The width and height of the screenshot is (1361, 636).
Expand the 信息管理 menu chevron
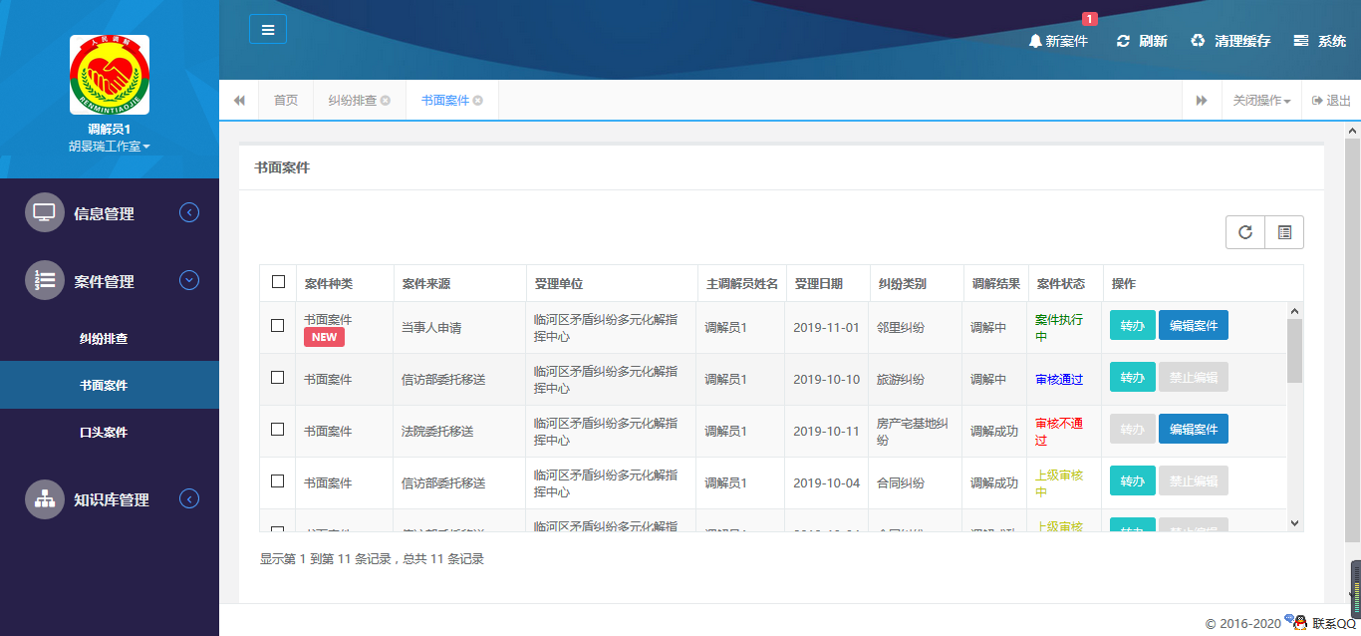(x=189, y=211)
